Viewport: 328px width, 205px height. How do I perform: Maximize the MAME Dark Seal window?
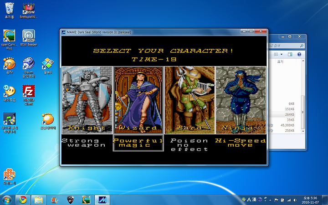pos(251,31)
